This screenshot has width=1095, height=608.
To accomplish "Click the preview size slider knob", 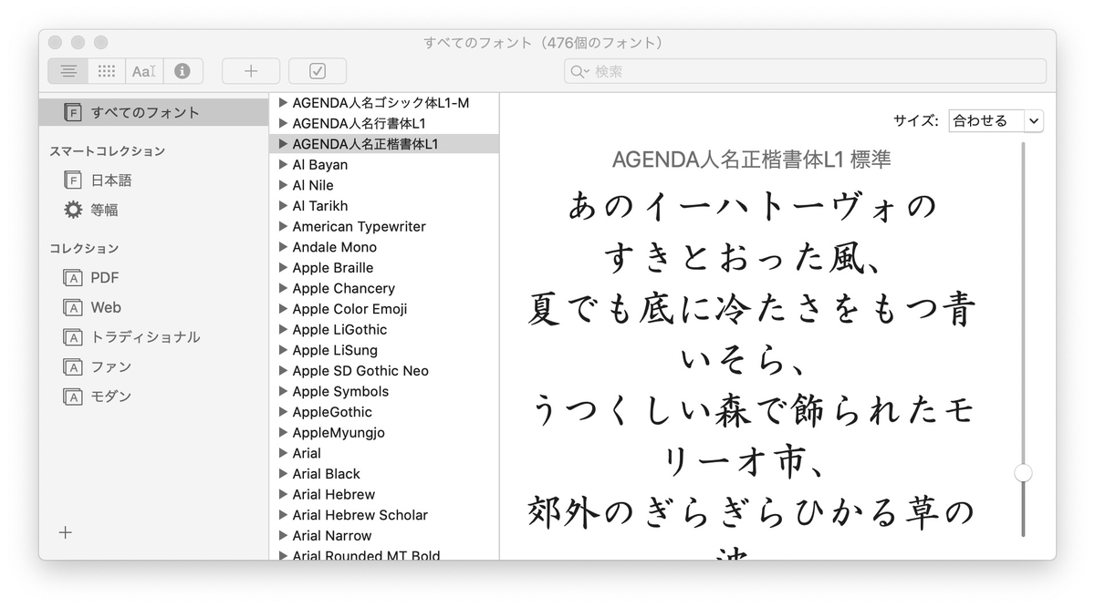I will pyautogui.click(x=1023, y=472).
